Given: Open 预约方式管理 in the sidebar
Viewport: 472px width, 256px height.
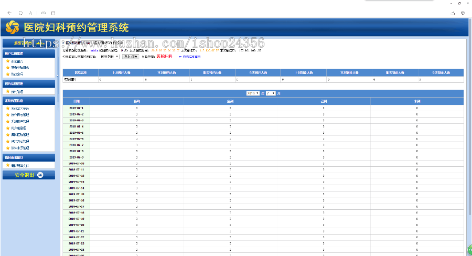Looking at the screenshot, I should pyautogui.click(x=20, y=141).
